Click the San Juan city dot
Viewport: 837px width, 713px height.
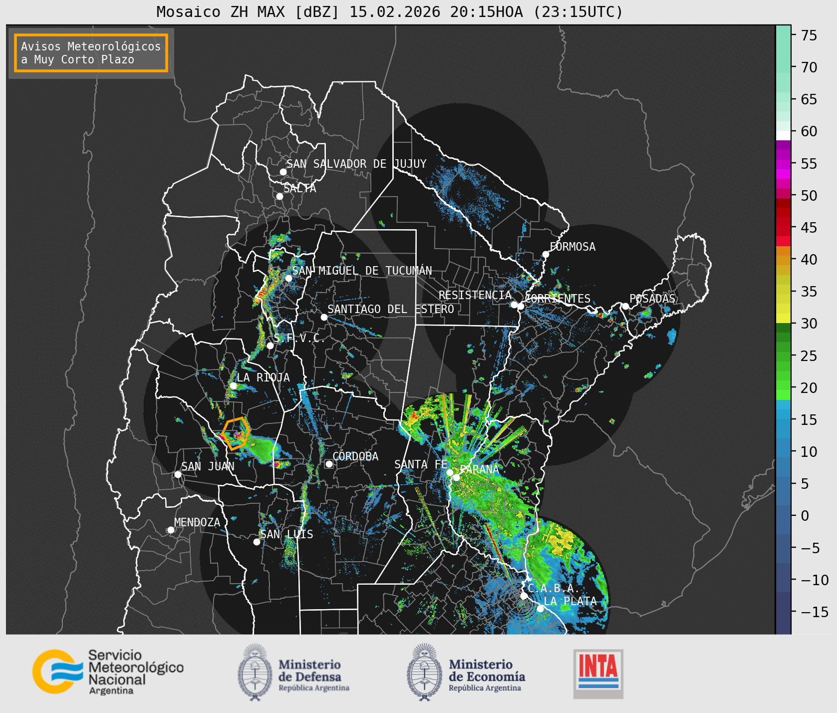(x=178, y=474)
